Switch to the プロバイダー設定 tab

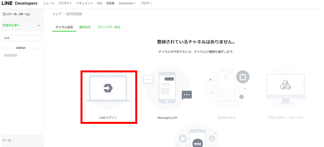coord(109,27)
